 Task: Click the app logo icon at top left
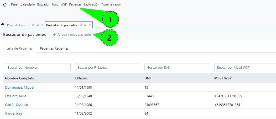(5, 5)
